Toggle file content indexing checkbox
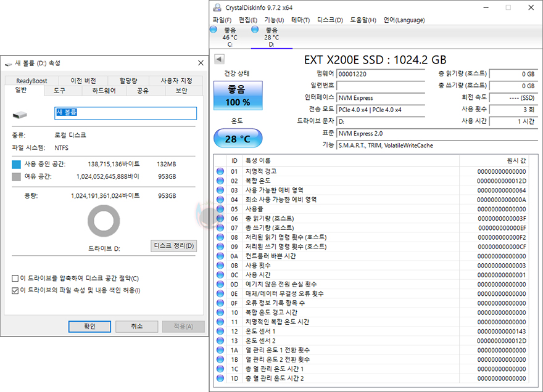543x392 pixels. 15,290
